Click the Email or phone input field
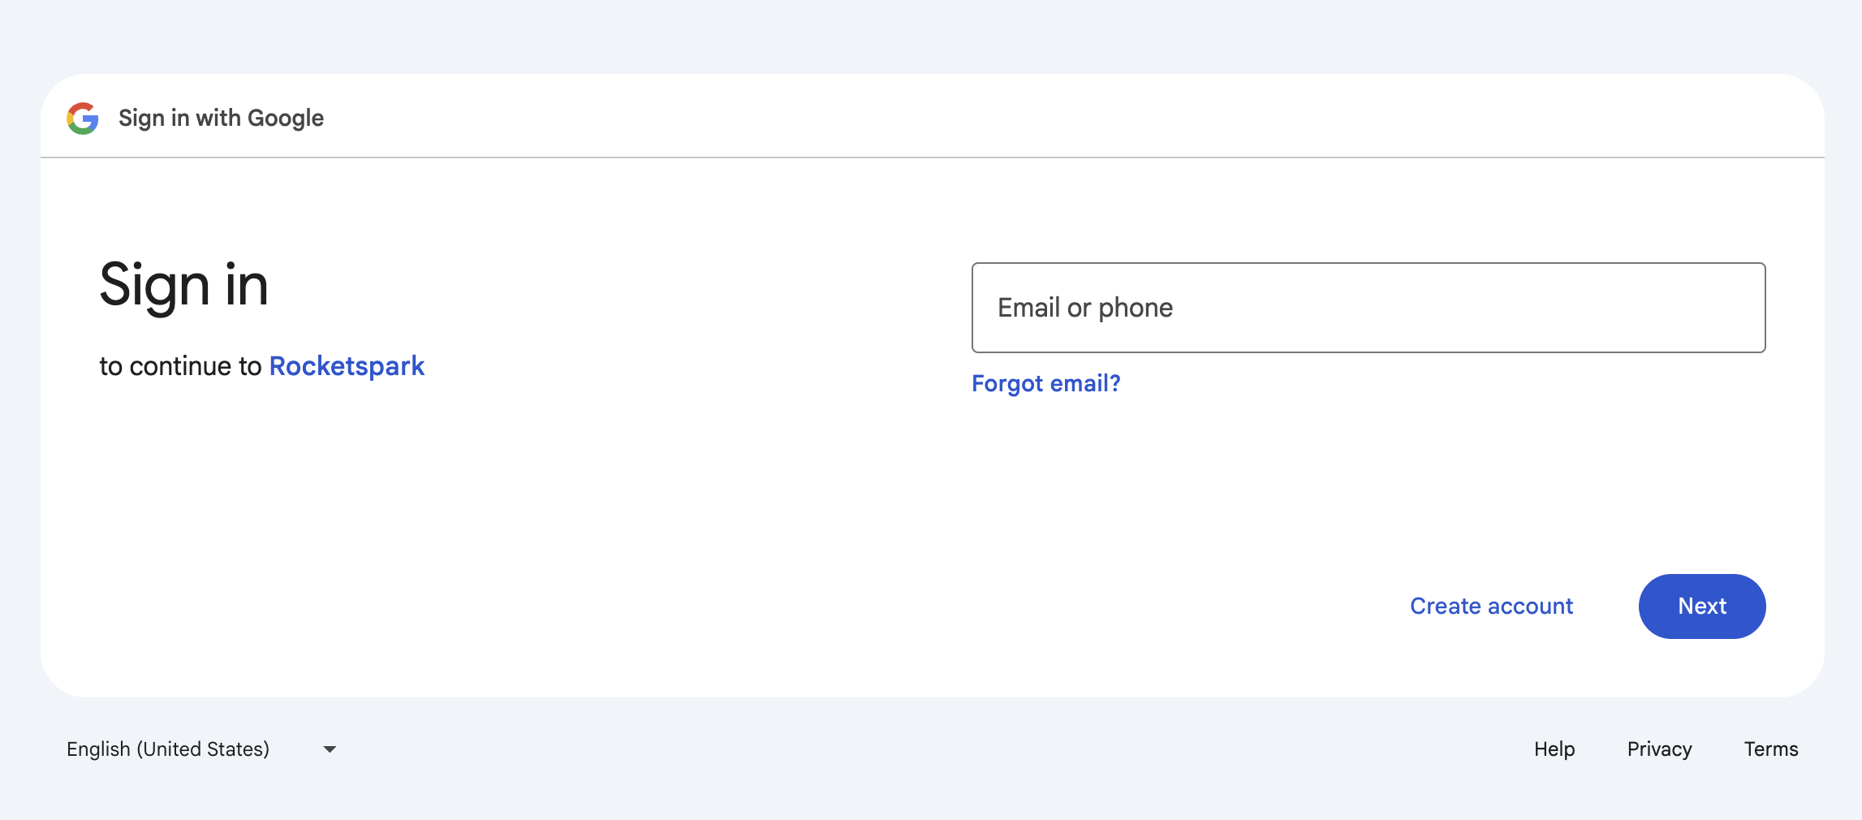This screenshot has width=1862, height=820. tap(1368, 308)
